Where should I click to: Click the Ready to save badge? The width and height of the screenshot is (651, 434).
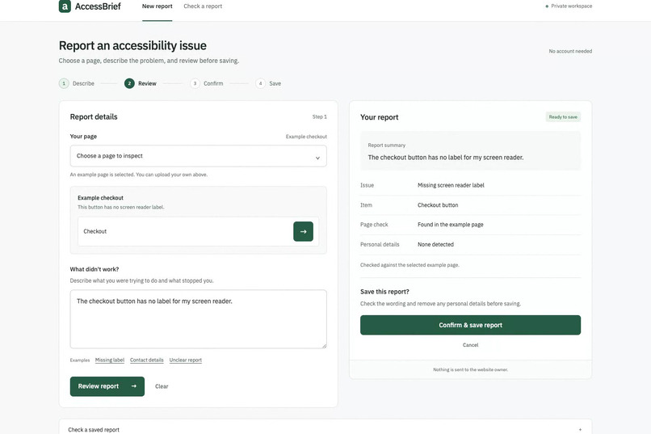pyautogui.click(x=563, y=117)
